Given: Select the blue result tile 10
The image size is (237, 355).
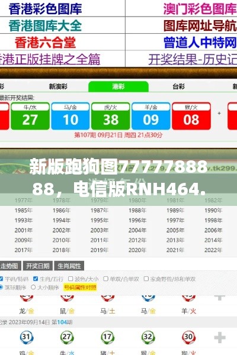Looking at the screenshot, I should click(x=71, y=116).
